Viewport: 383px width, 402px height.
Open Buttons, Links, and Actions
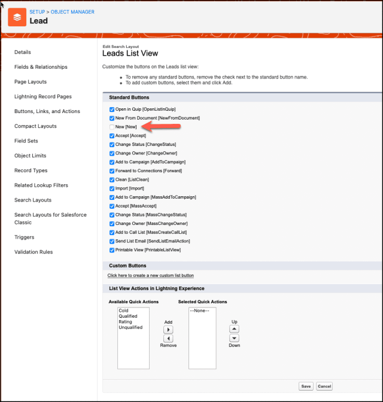(47, 111)
